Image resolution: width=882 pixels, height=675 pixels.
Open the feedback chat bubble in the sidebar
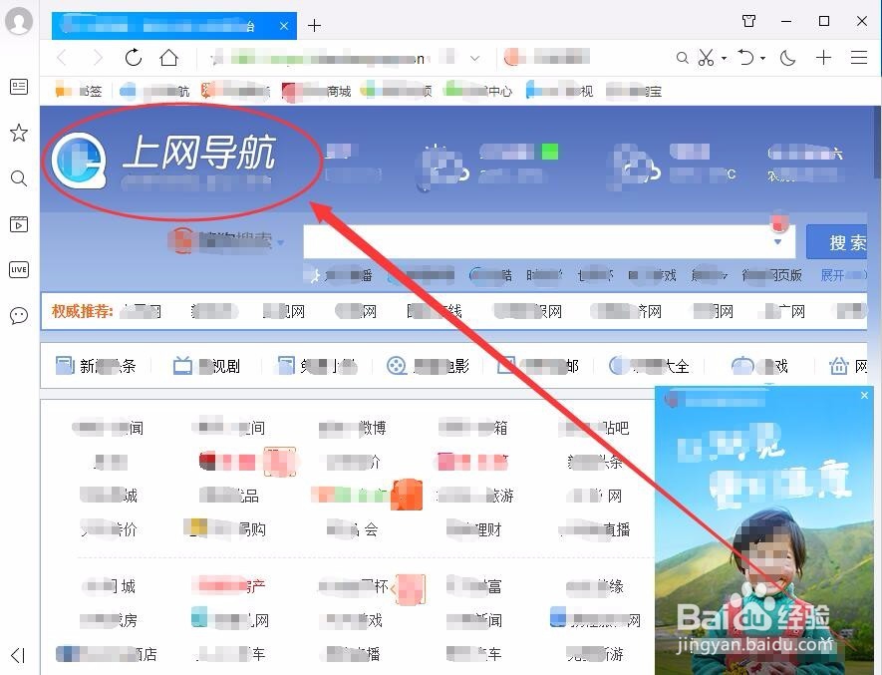pos(18,315)
